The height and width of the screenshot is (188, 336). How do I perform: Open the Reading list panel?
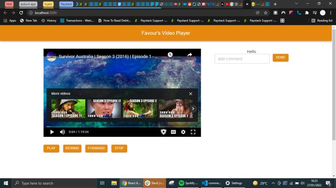[322, 21]
